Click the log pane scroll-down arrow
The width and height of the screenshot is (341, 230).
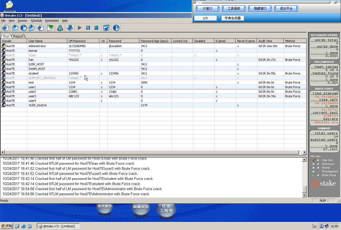tap(304, 195)
